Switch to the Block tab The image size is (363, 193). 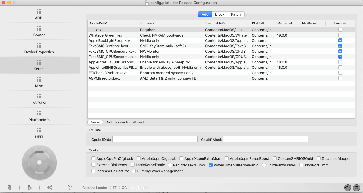coord(220,14)
